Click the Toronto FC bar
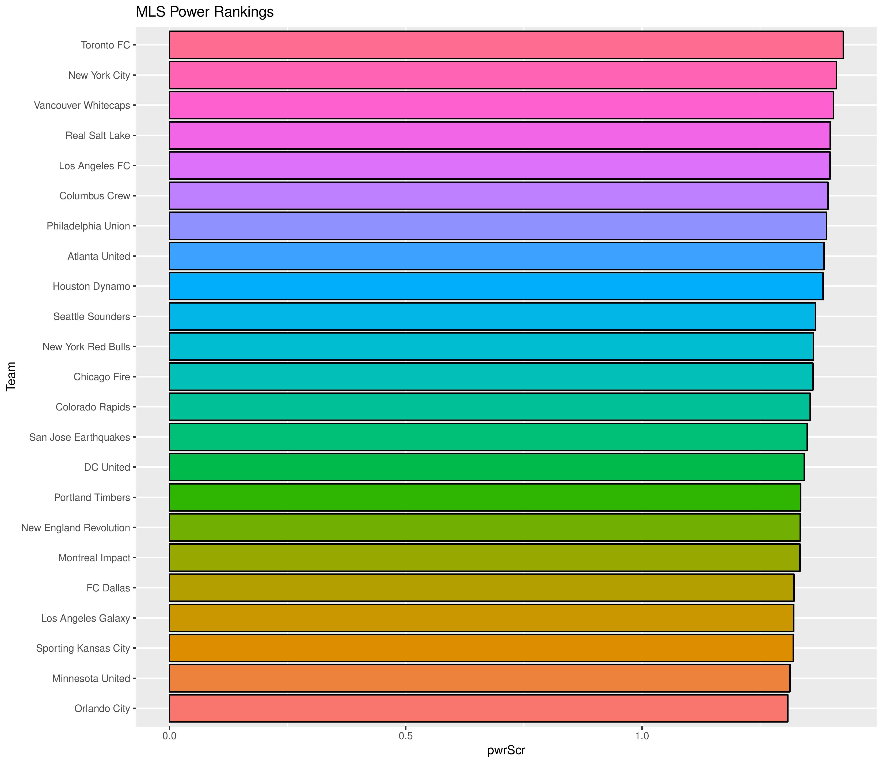Screen dimensions: 883x763 point(506,45)
